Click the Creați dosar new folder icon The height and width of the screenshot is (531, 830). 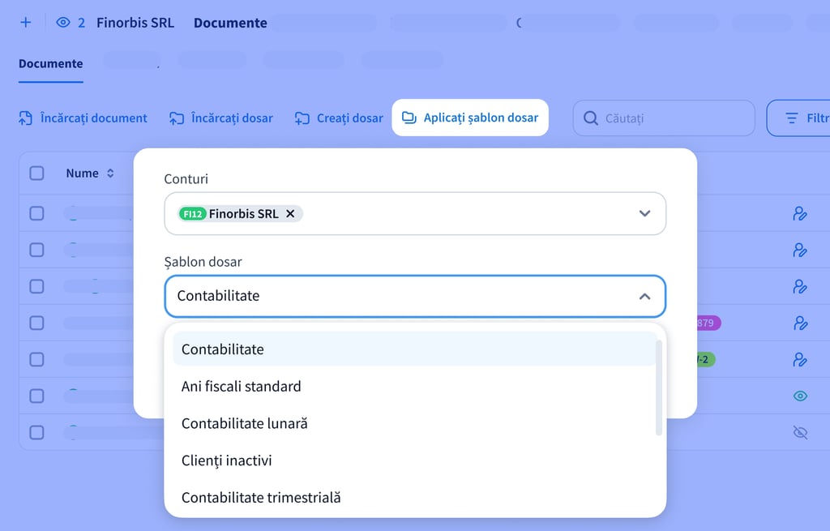[x=302, y=118]
